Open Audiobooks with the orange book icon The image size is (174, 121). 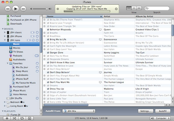click(19, 59)
